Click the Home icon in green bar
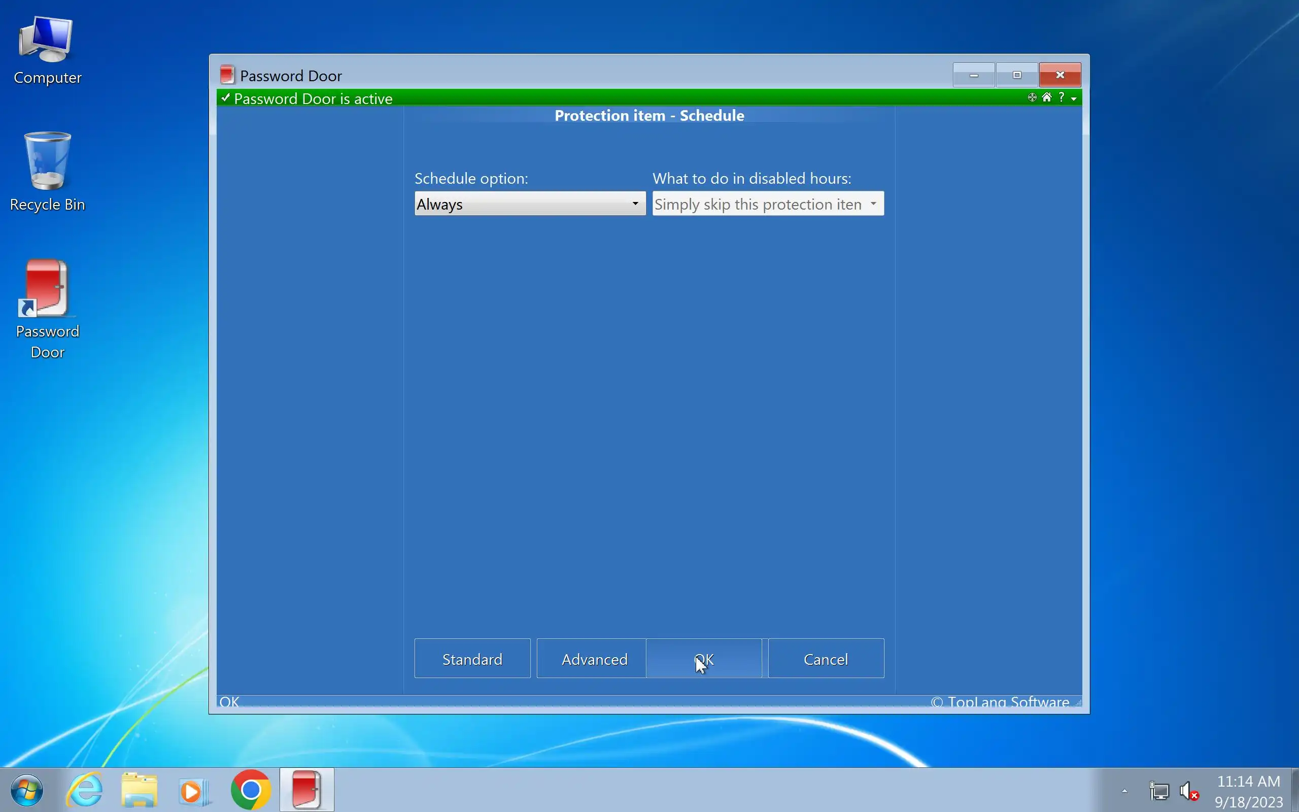1299x812 pixels. pos(1047,97)
